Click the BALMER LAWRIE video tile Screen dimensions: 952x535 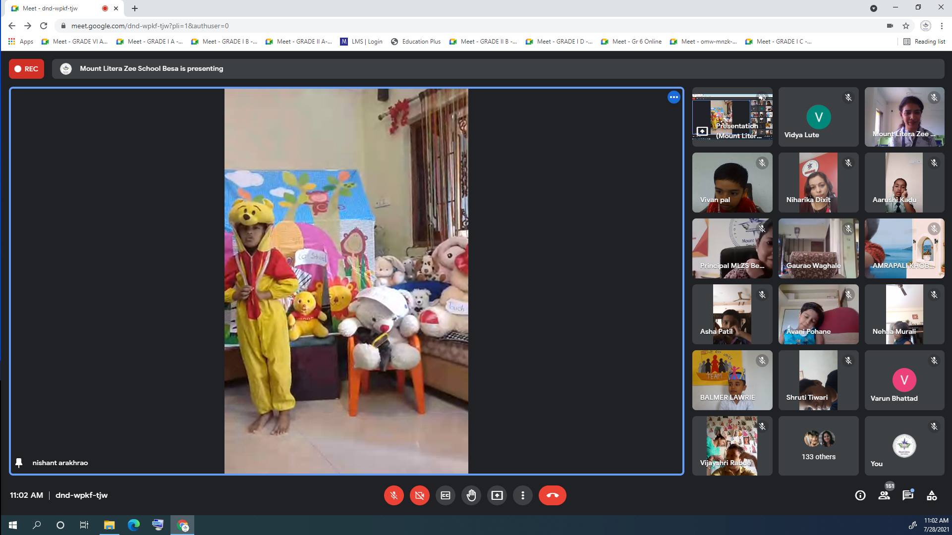[732, 380]
